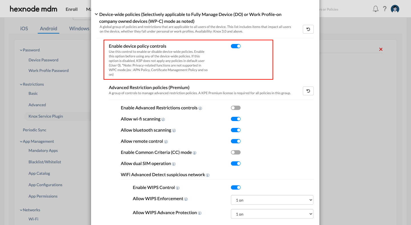Toggle Allow bluetooth scanning switch
Image resolution: width=411 pixels, height=225 pixels.
pyautogui.click(x=236, y=130)
